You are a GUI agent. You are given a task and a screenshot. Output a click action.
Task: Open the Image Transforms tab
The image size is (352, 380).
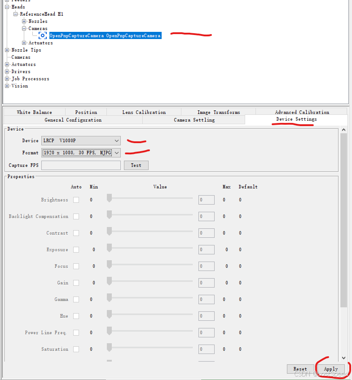[x=218, y=112]
